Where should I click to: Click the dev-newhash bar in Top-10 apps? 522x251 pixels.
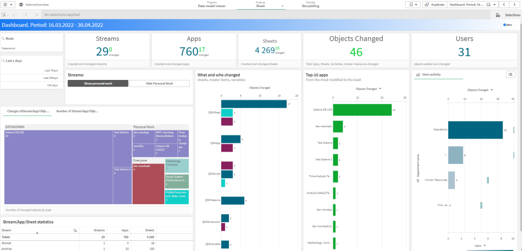(x=338, y=126)
